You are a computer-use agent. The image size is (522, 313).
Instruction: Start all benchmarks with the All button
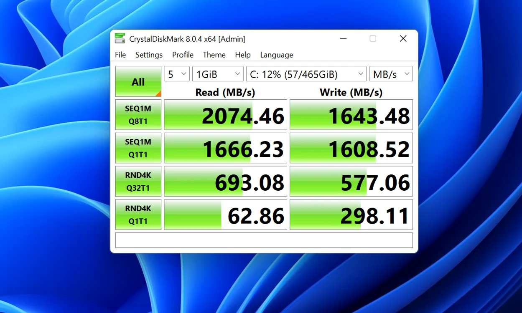138,81
